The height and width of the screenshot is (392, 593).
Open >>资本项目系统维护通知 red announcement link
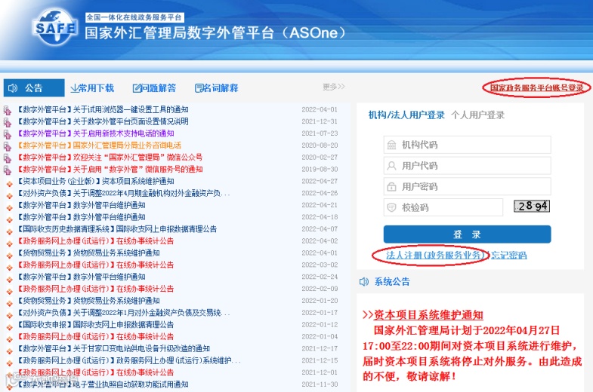click(x=422, y=315)
